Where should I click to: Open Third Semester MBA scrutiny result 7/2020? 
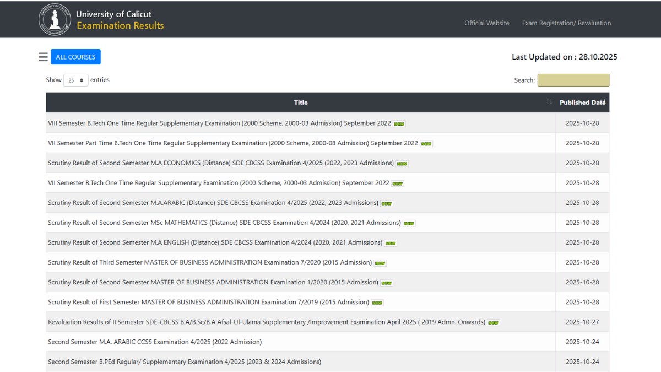tap(209, 262)
